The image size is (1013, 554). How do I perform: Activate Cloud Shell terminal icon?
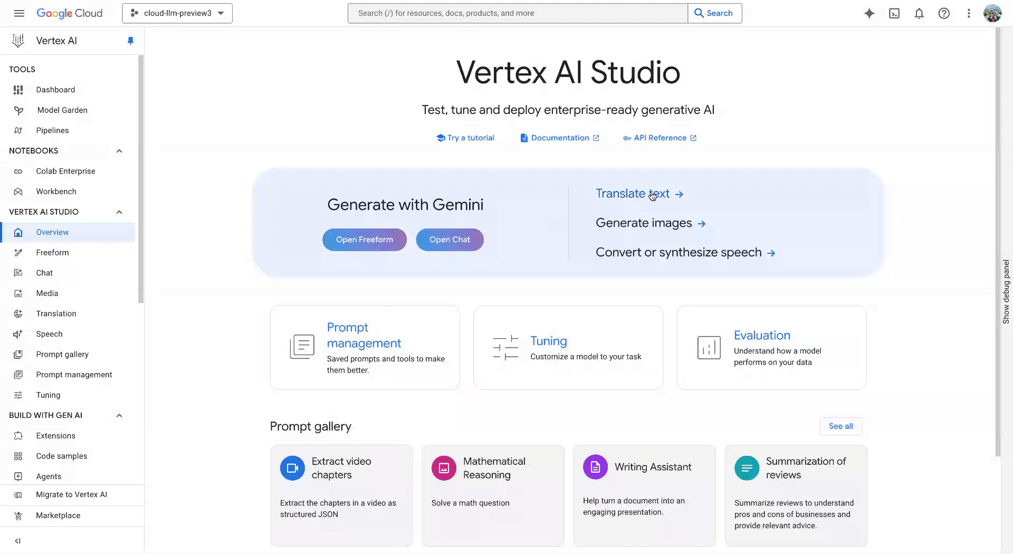tap(894, 14)
